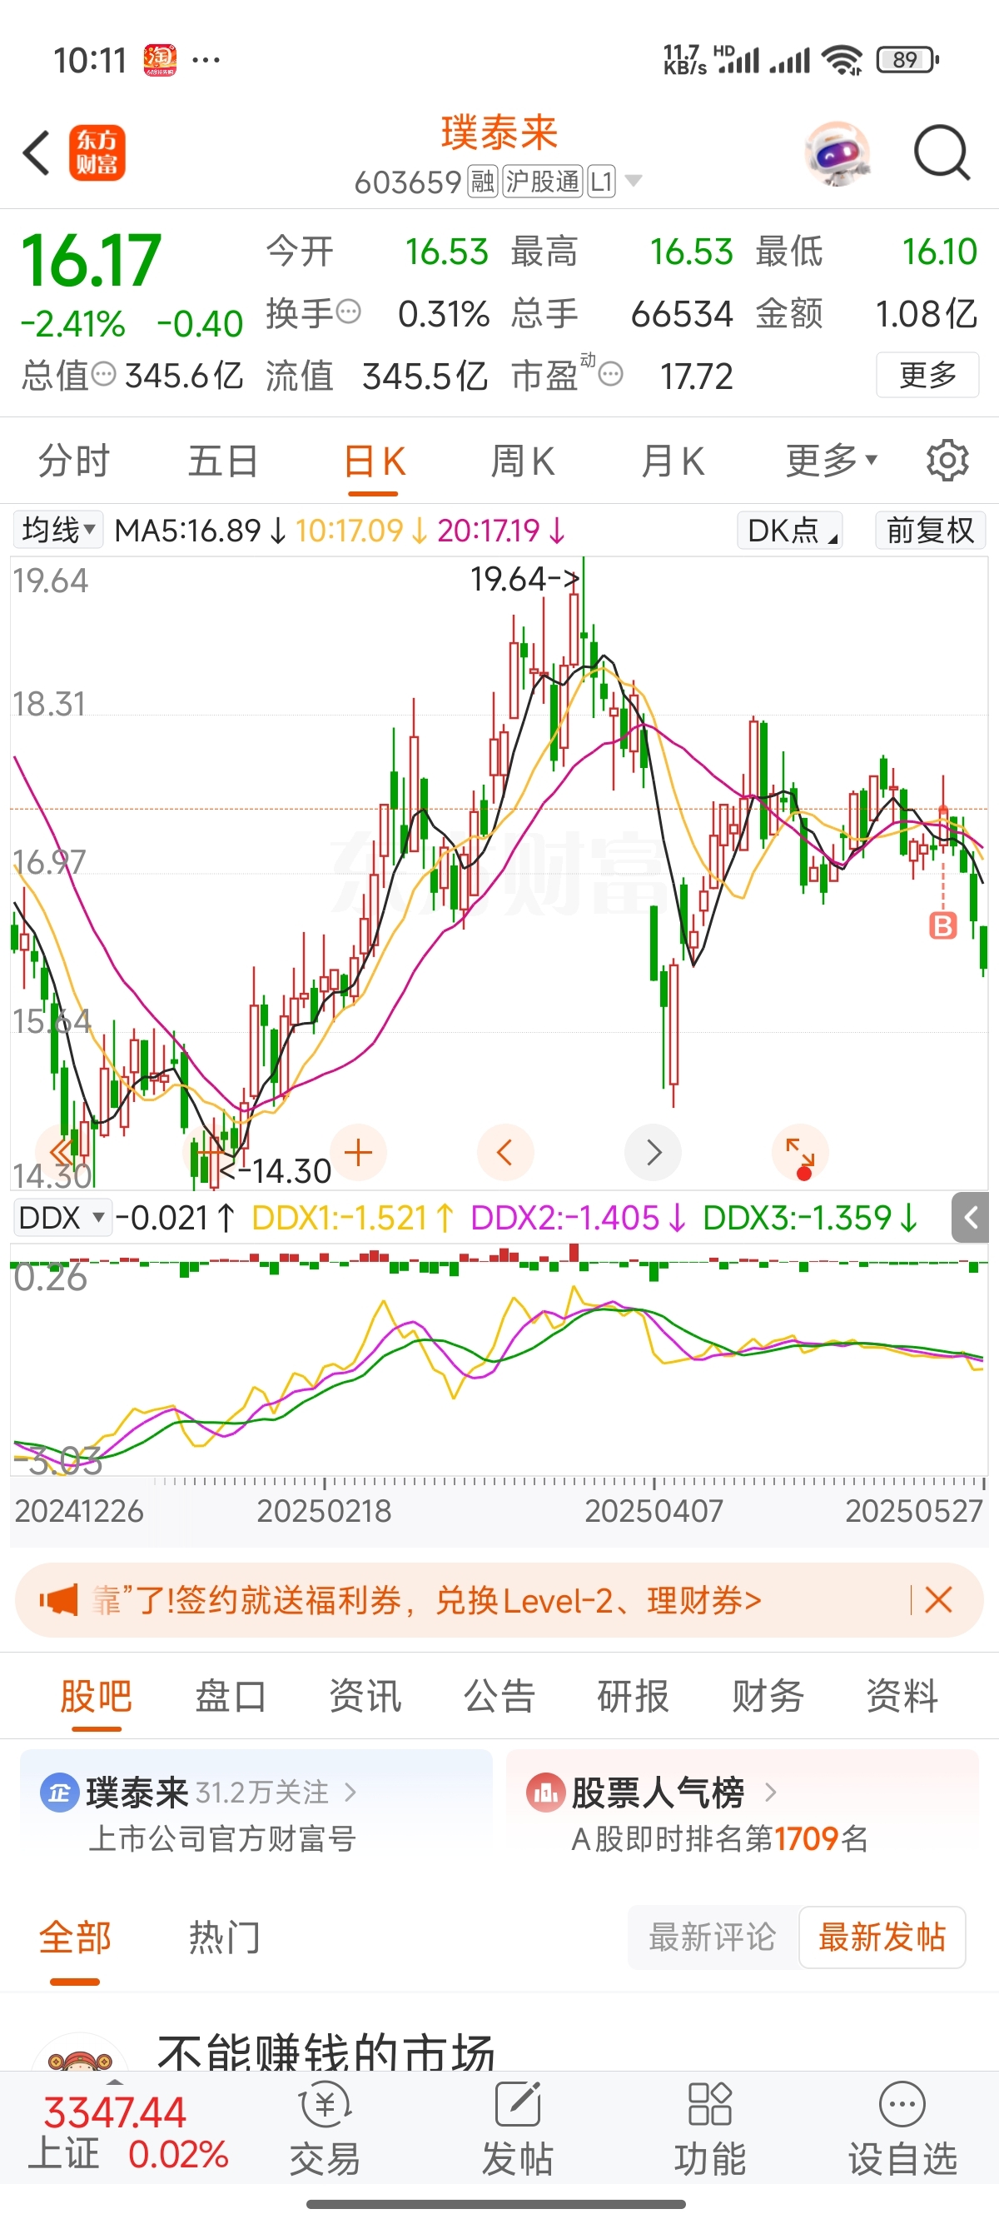Toggle 前复权 adjustment option

pos(930,530)
